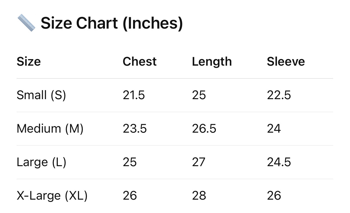This screenshot has height=213, width=350.
Task: Click the Sleeve column header
Action: pos(286,61)
